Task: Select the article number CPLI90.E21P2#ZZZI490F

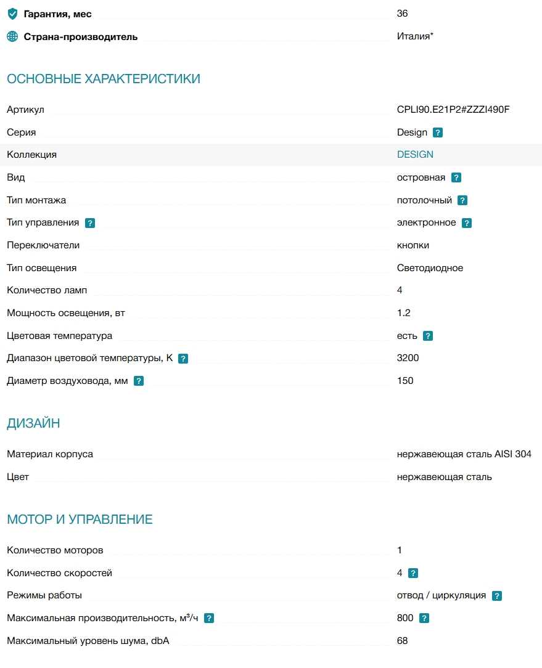Action: [x=453, y=110]
